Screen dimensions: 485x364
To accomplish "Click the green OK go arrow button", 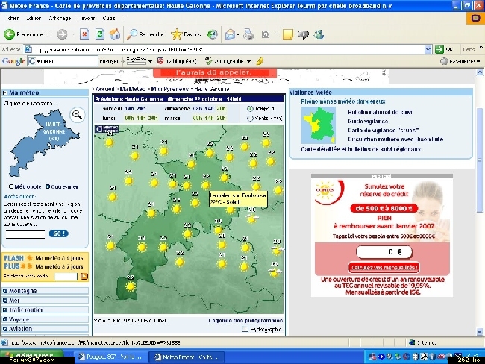I will coord(439,49).
